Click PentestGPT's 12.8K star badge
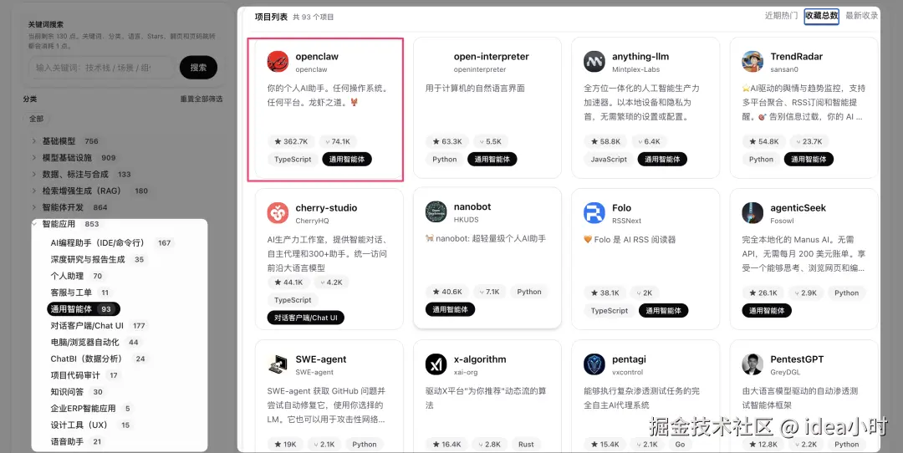 pyautogui.click(x=763, y=445)
